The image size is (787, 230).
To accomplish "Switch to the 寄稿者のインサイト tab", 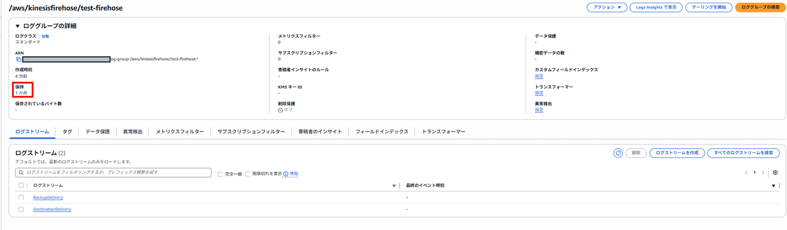I will click(320, 132).
